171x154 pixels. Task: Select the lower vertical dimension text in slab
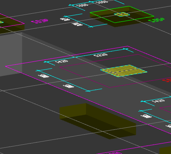68,86
